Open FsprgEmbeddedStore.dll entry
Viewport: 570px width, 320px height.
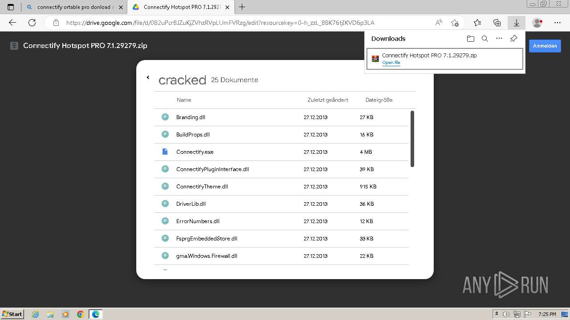coord(281,239)
